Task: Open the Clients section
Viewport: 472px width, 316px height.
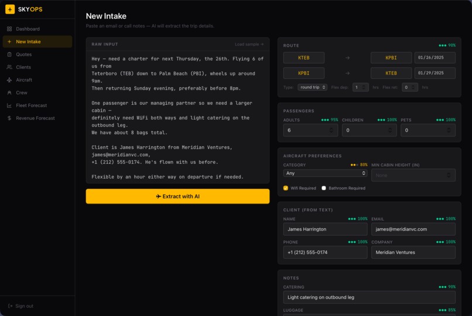Action: click(x=37, y=67)
